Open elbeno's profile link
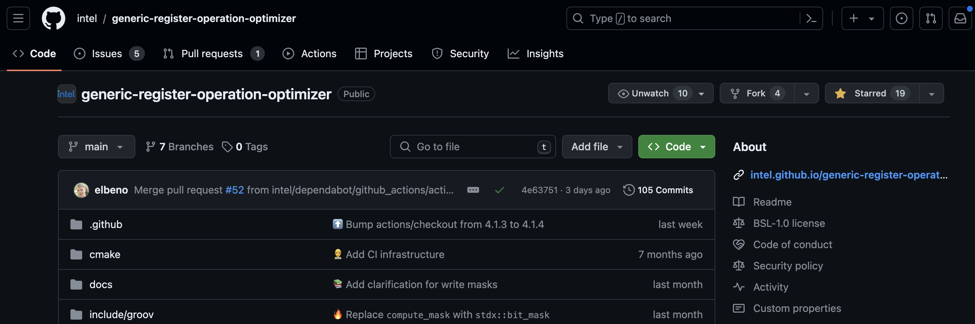The height and width of the screenshot is (324, 975). pos(111,190)
